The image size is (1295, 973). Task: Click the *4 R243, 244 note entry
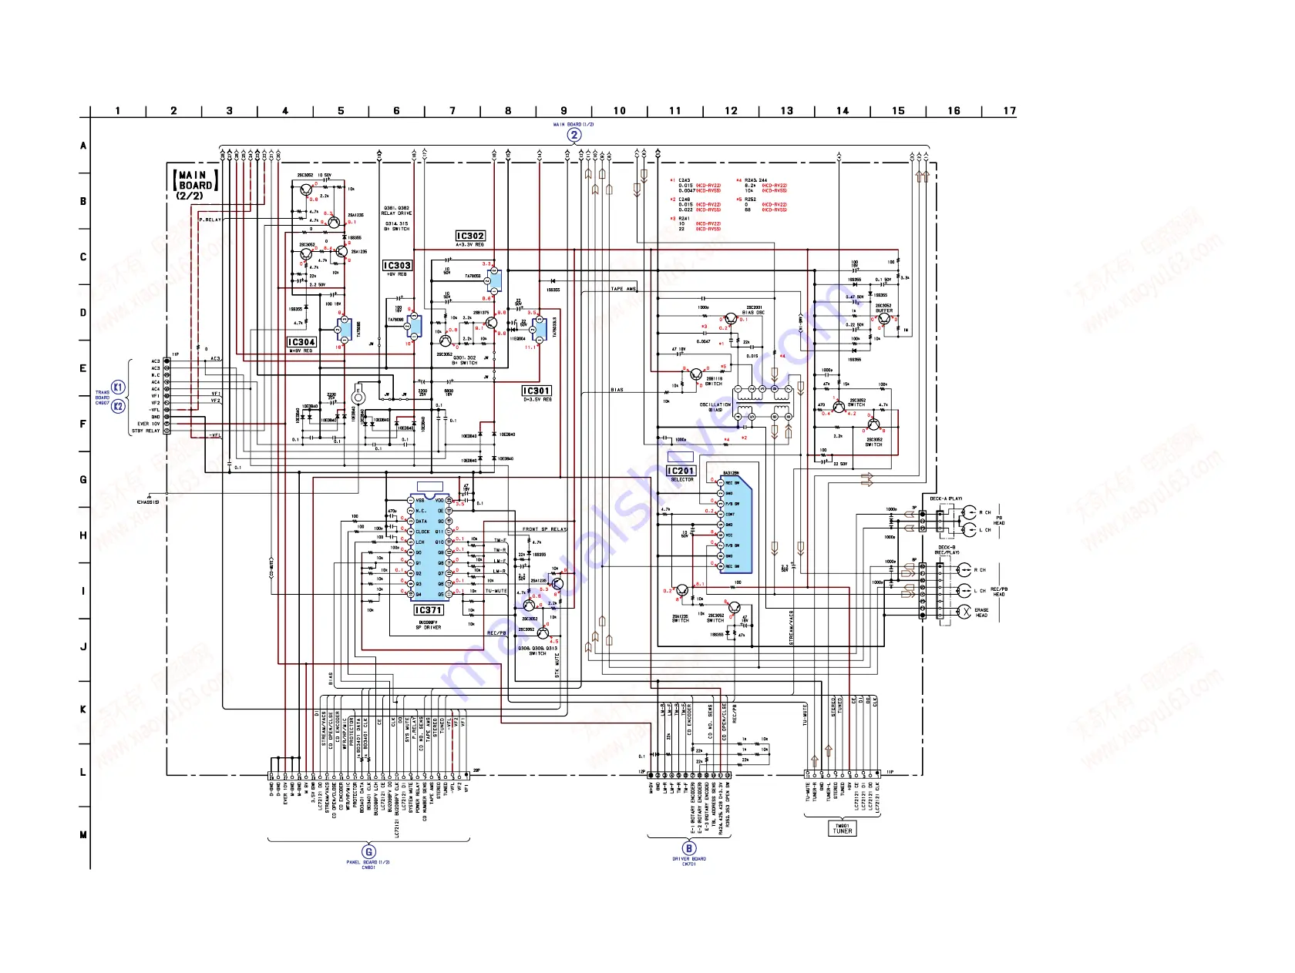(x=762, y=185)
